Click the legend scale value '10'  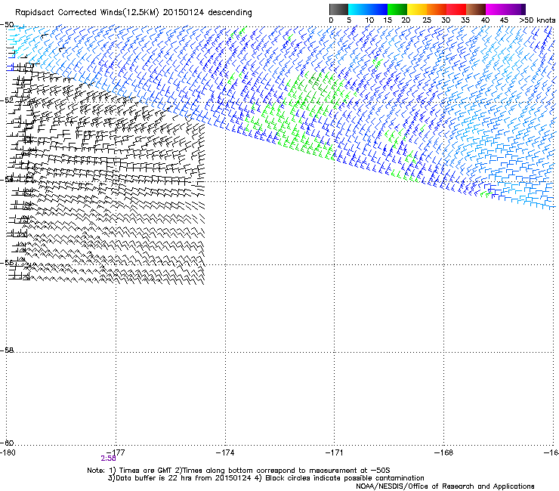click(x=369, y=20)
